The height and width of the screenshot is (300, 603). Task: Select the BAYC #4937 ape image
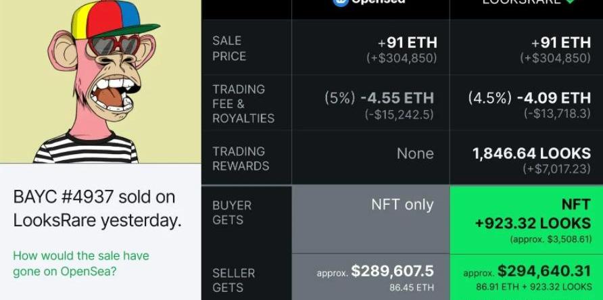click(100, 81)
